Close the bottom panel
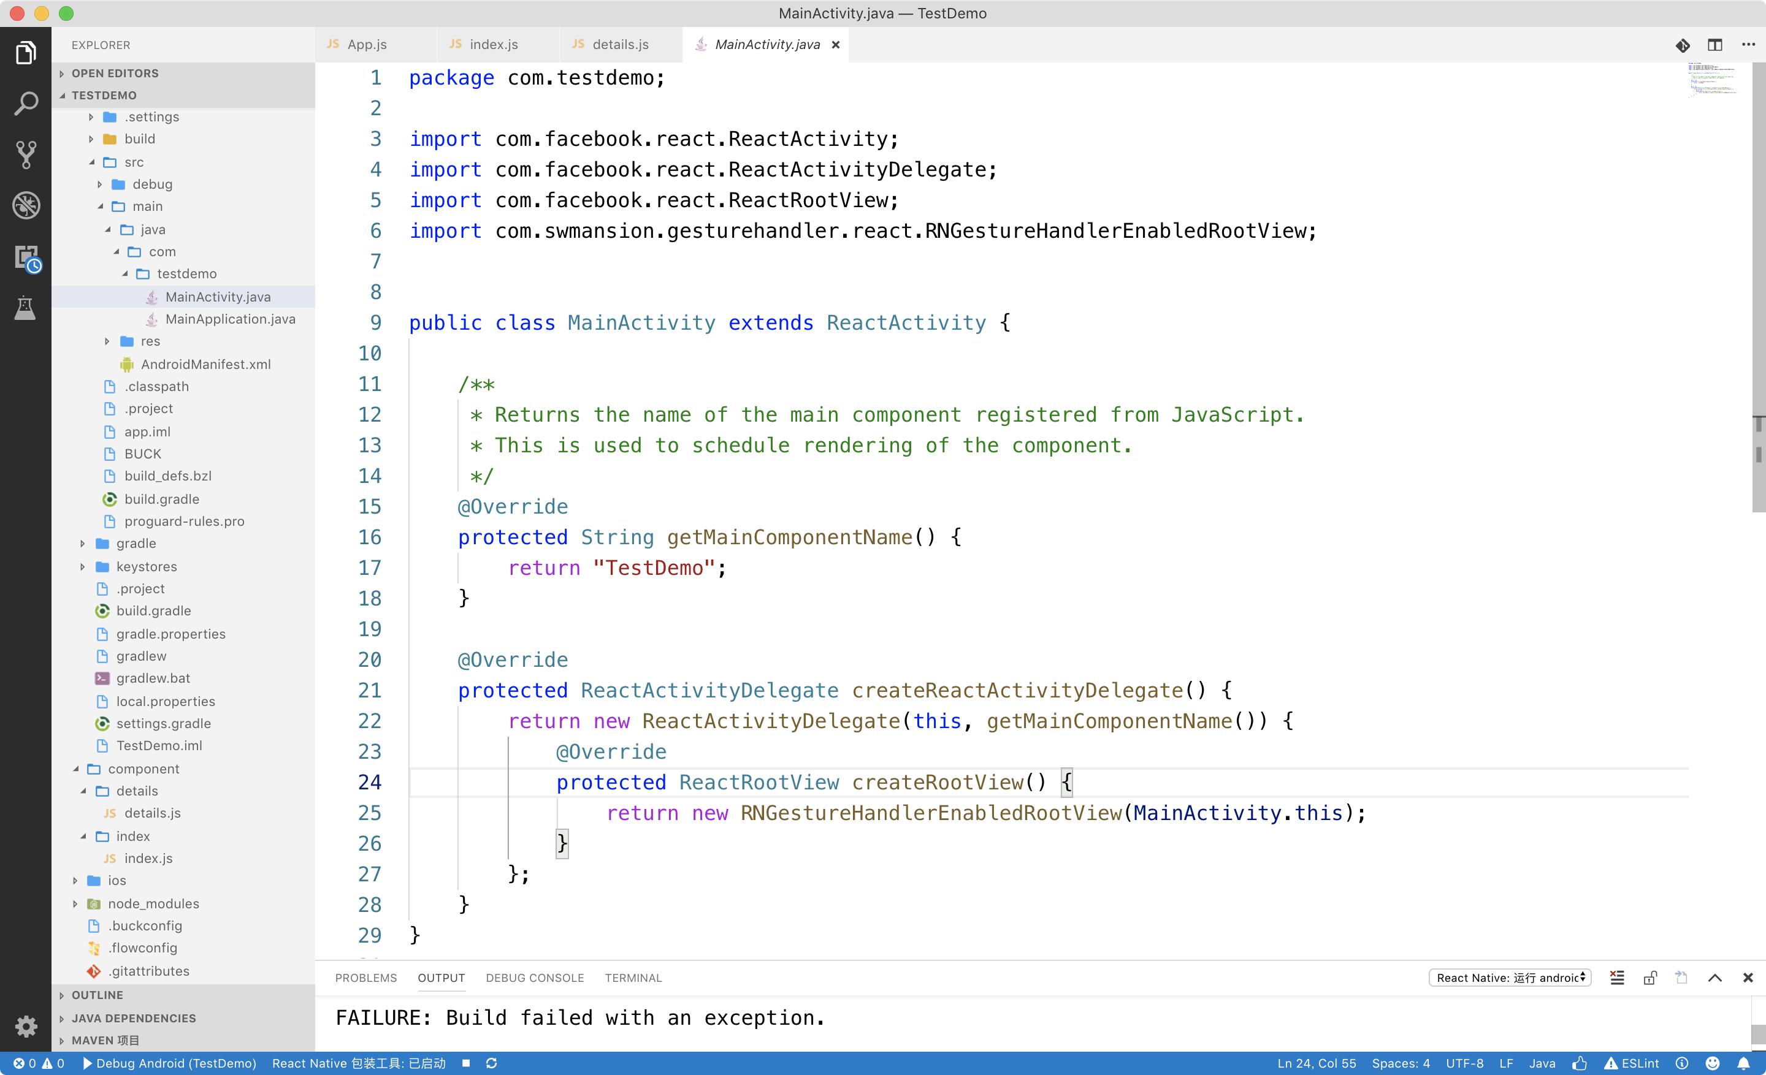The width and height of the screenshot is (1766, 1075). (x=1748, y=978)
